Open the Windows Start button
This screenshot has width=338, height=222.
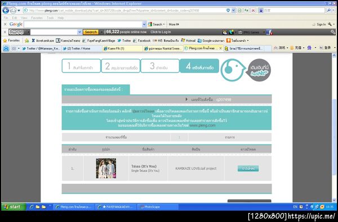click(x=14, y=207)
